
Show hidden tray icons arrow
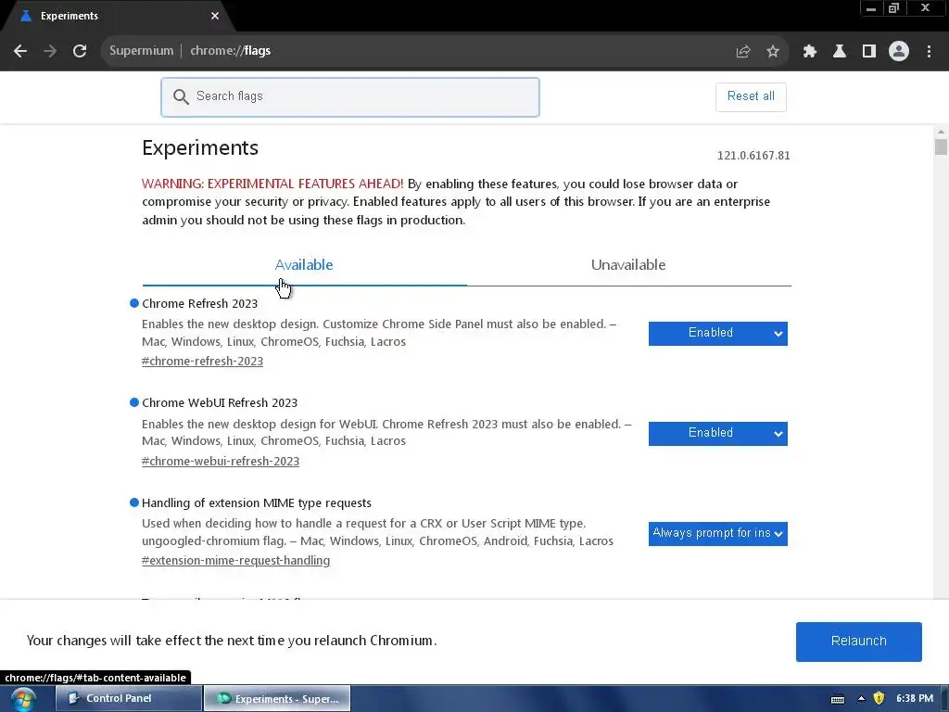point(861,699)
